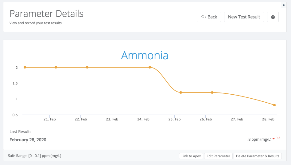Click 'View and record your test results.' text
The width and height of the screenshot is (291, 165).
coord(36,23)
